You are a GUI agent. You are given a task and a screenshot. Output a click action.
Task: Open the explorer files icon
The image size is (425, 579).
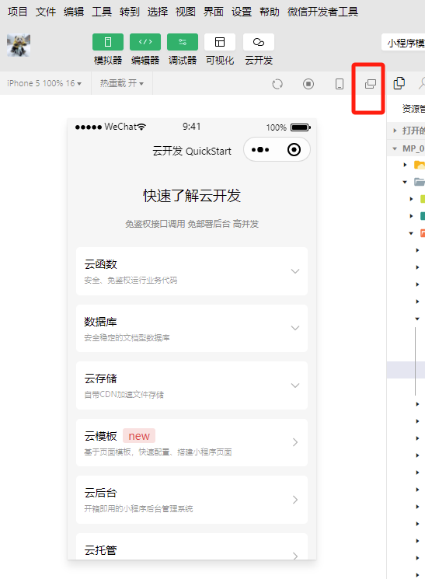(x=399, y=83)
